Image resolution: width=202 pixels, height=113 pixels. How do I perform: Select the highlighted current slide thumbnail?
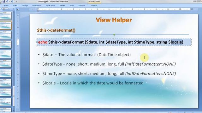coord(5,25)
